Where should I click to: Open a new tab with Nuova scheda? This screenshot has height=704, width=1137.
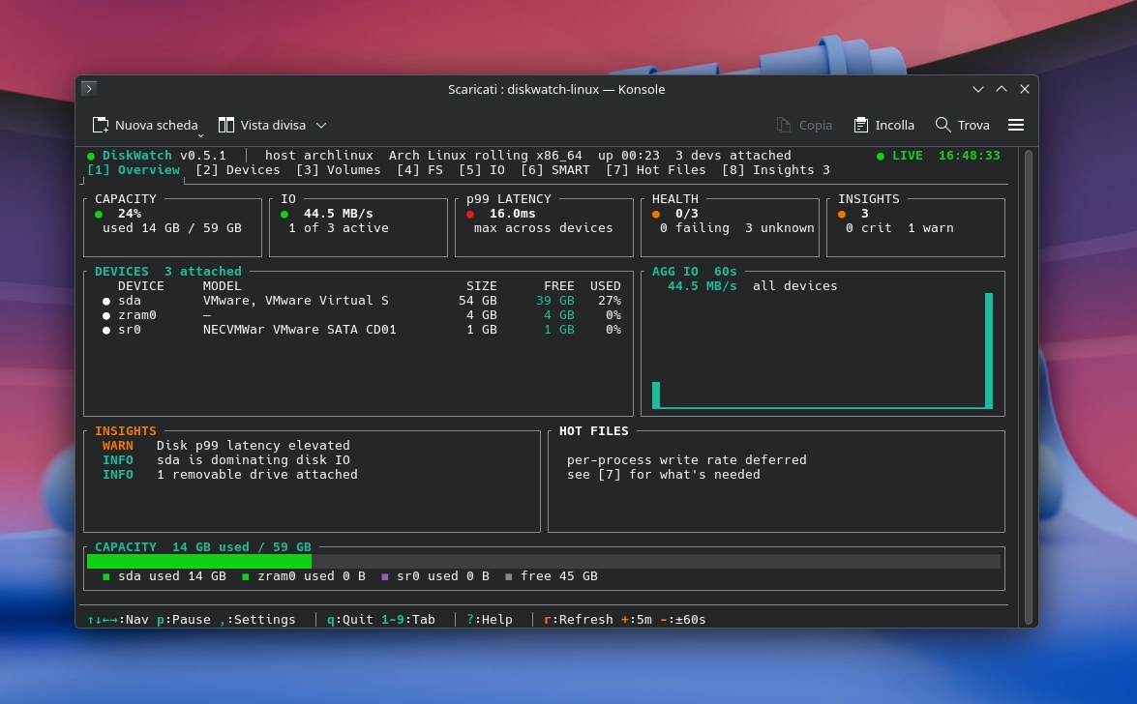145,126
